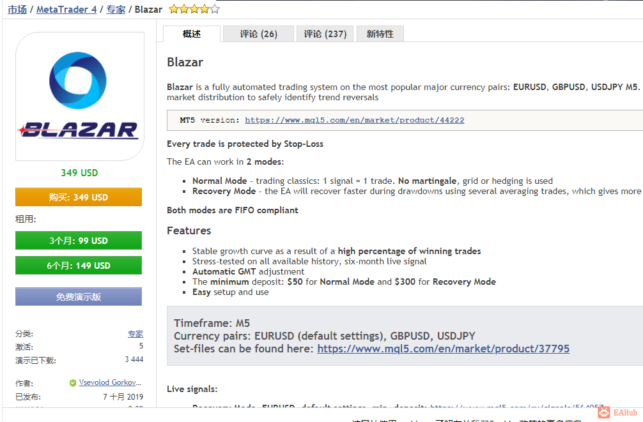The image size is (643, 422).
Task: Click the Easy setup and use bullet
Action: pos(231,292)
